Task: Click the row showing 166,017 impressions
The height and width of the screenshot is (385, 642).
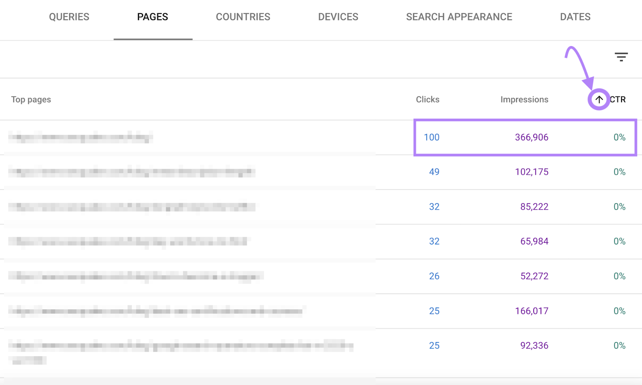Action: click(x=532, y=310)
